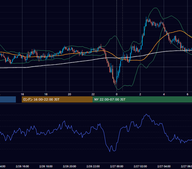Click the '0' hour label on price chart axis
Screen dimensions: 192x169
117,94
